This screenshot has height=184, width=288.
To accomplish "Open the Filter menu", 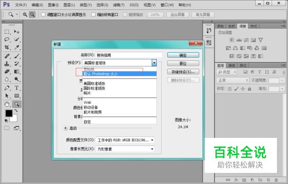I will pos(119,5).
